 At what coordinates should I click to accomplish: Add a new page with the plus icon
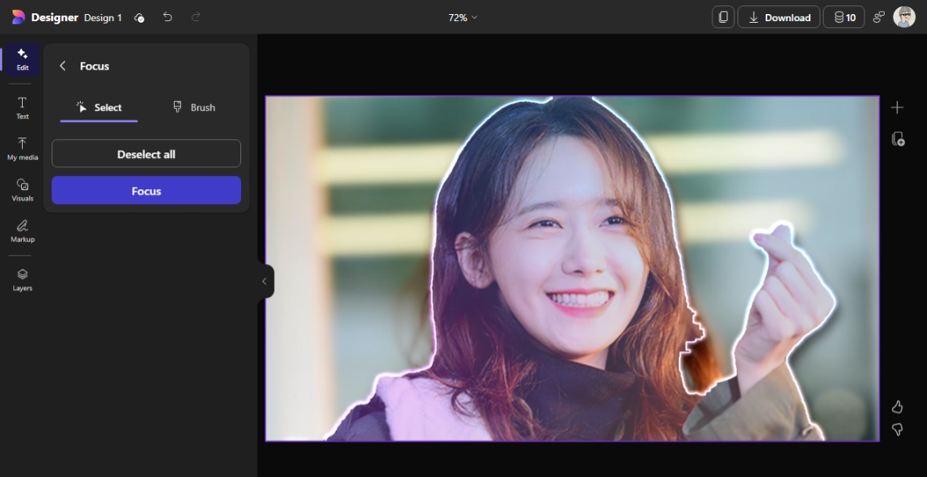(897, 107)
